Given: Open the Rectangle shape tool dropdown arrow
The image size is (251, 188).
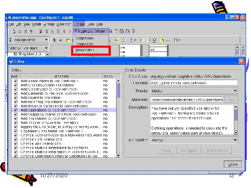Looking at the screenshot, I should 179,40.
